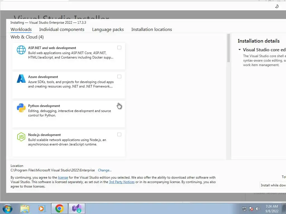Switch to Individual components tab
286x214 pixels.
pyautogui.click(x=62, y=30)
